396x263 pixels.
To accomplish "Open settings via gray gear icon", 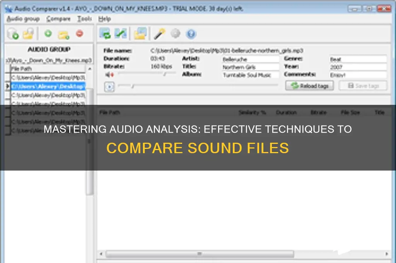I will (x=176, y=33).
